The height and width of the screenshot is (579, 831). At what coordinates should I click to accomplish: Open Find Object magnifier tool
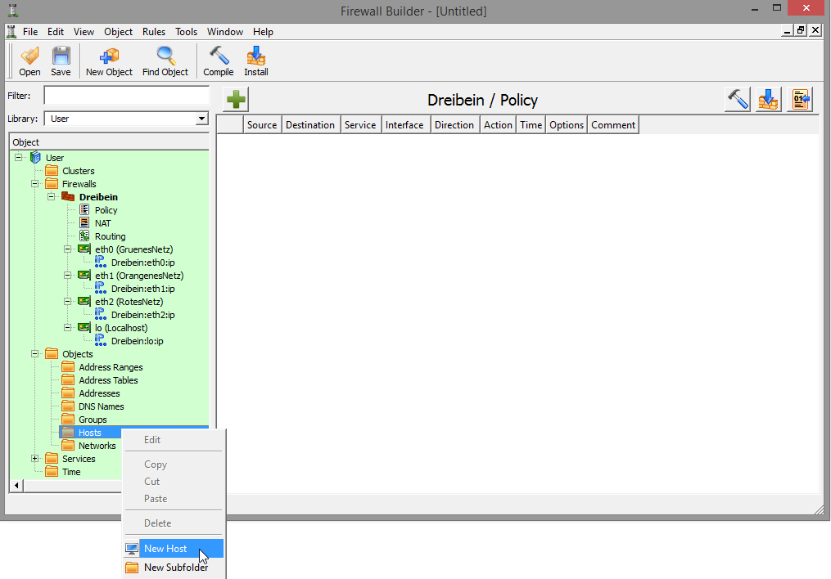click(x=165, y=61)
